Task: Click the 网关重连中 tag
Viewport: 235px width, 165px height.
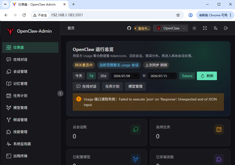Action: click(x=84, y=65)
